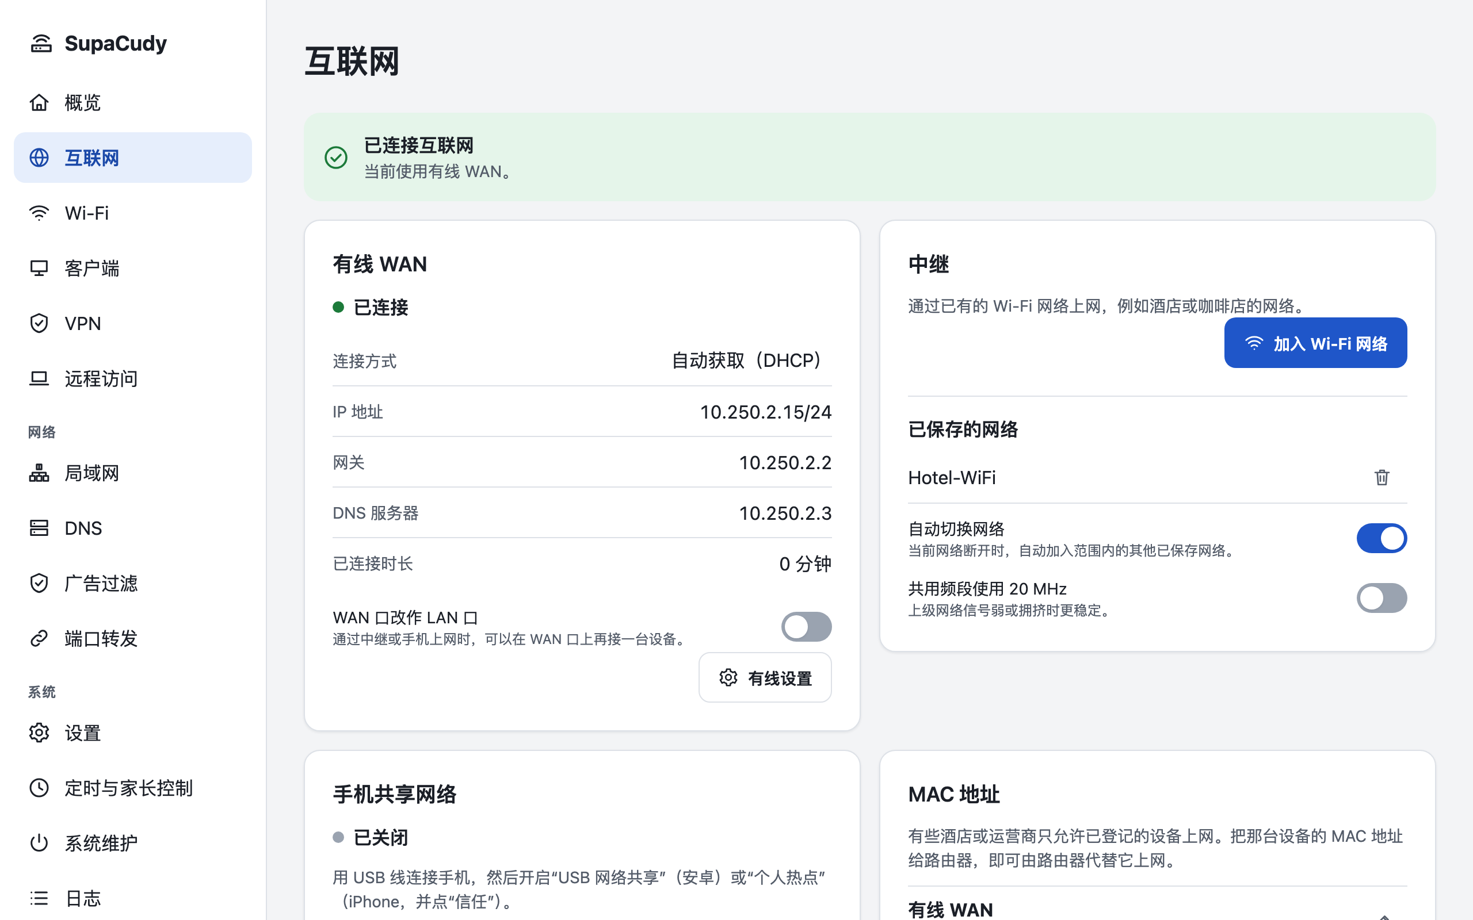
Task: Click the home icon beside 概览
Action: pos(39,102)
